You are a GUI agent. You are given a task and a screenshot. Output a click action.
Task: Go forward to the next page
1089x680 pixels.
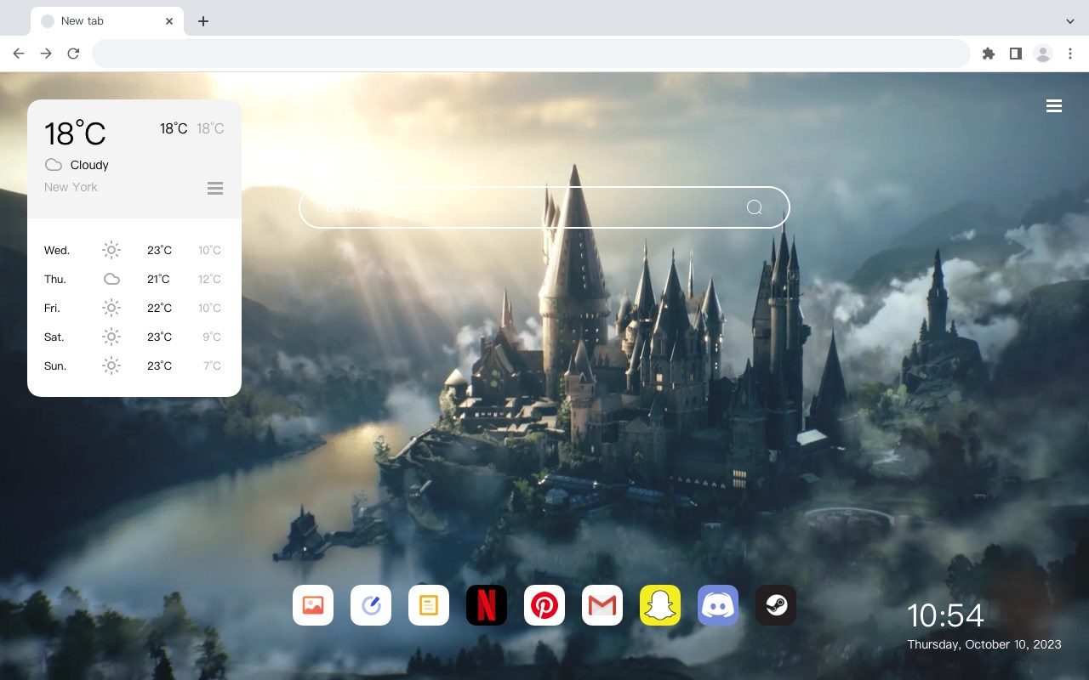click(x=46, y=54)
